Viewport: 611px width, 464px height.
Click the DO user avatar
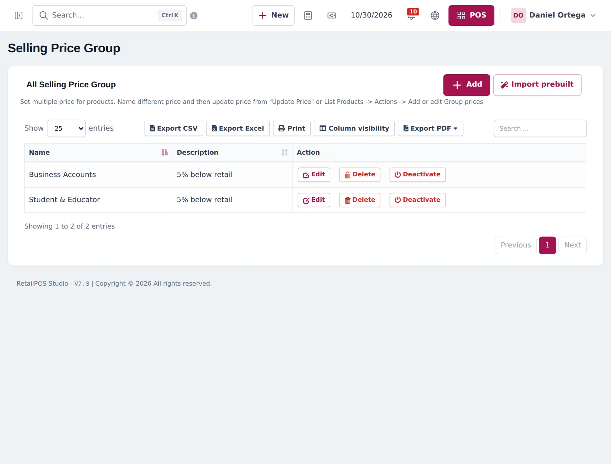tap(518, 15)
